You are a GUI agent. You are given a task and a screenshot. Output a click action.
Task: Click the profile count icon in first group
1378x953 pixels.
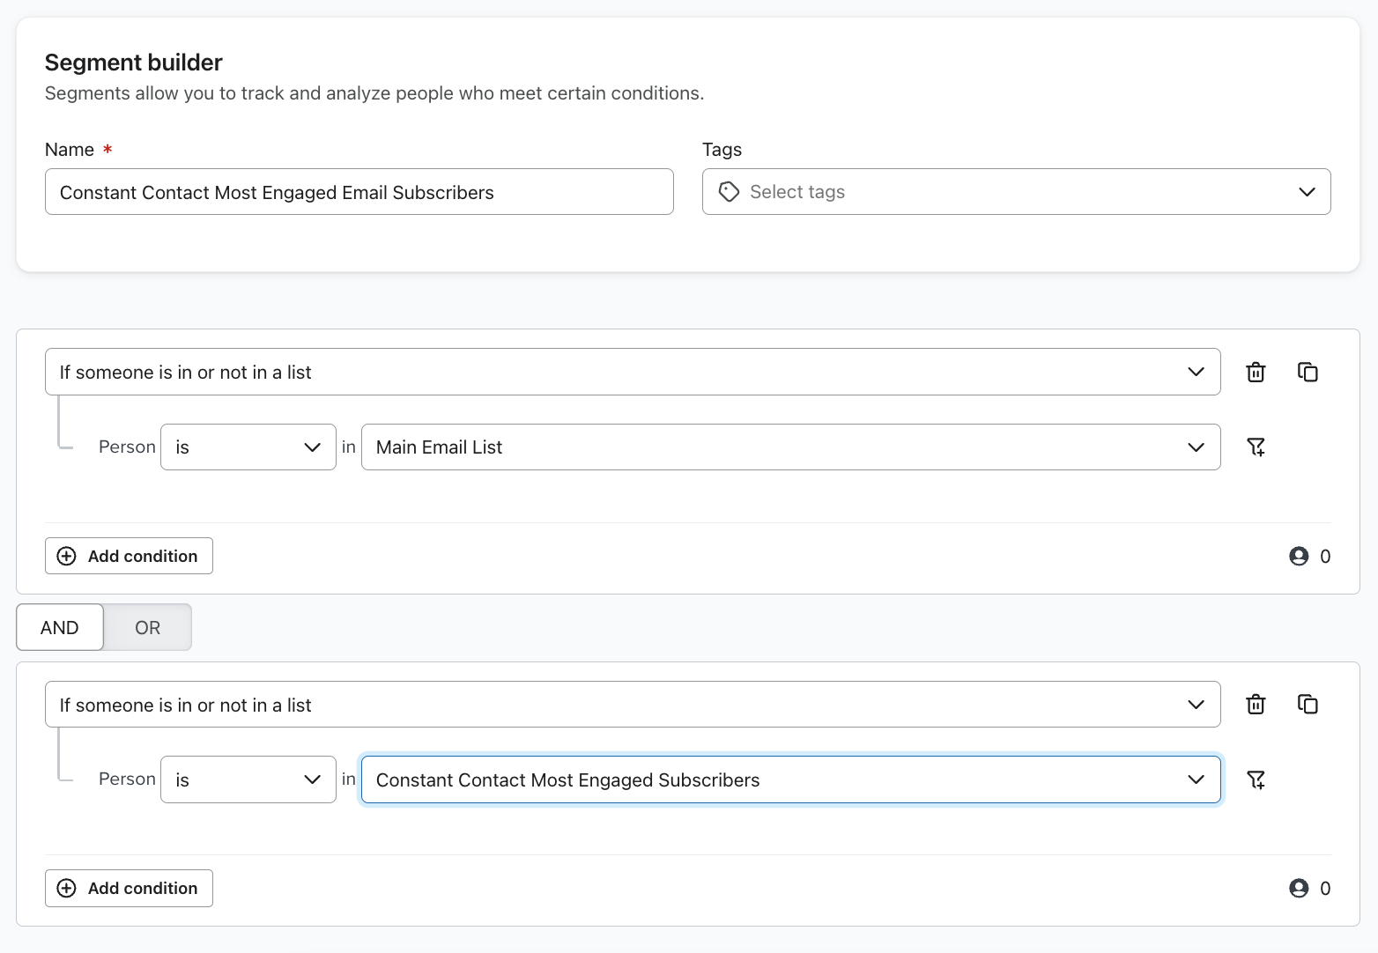[x=1299, y=556]
